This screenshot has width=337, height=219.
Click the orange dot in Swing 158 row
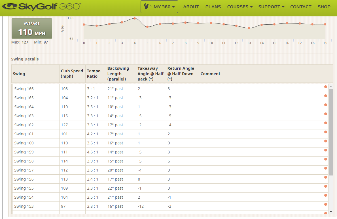(x=326, y=159)
